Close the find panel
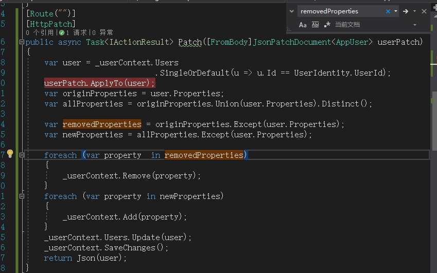Image resolution: width=437 pixels, height=273 pixels. point(424,11)
